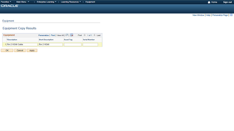
Task: Open the Main Menu dropdown
Action: pyautogui.click(x=23, y=2)
